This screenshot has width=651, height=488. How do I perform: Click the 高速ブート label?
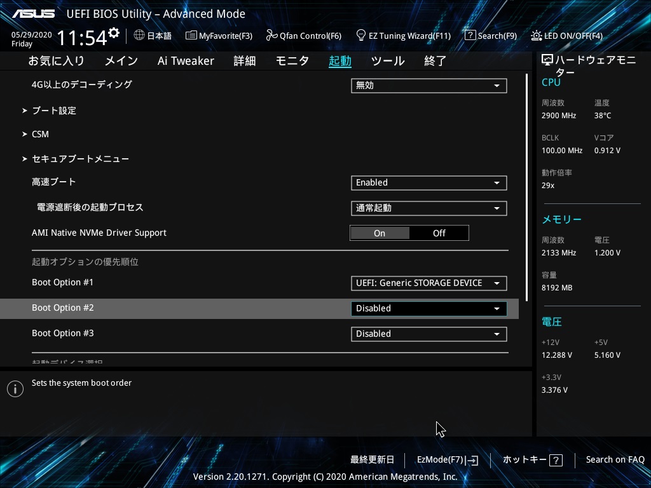pyautogui.click(x=54, y=182)
